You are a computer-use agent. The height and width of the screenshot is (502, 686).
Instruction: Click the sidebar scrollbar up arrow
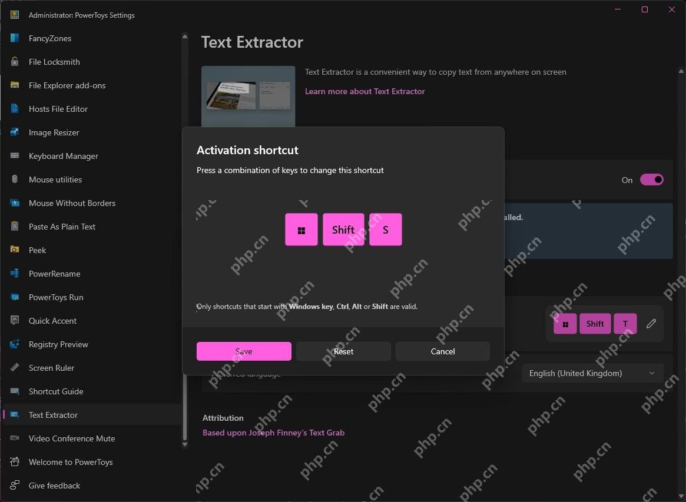coord(185,36)
